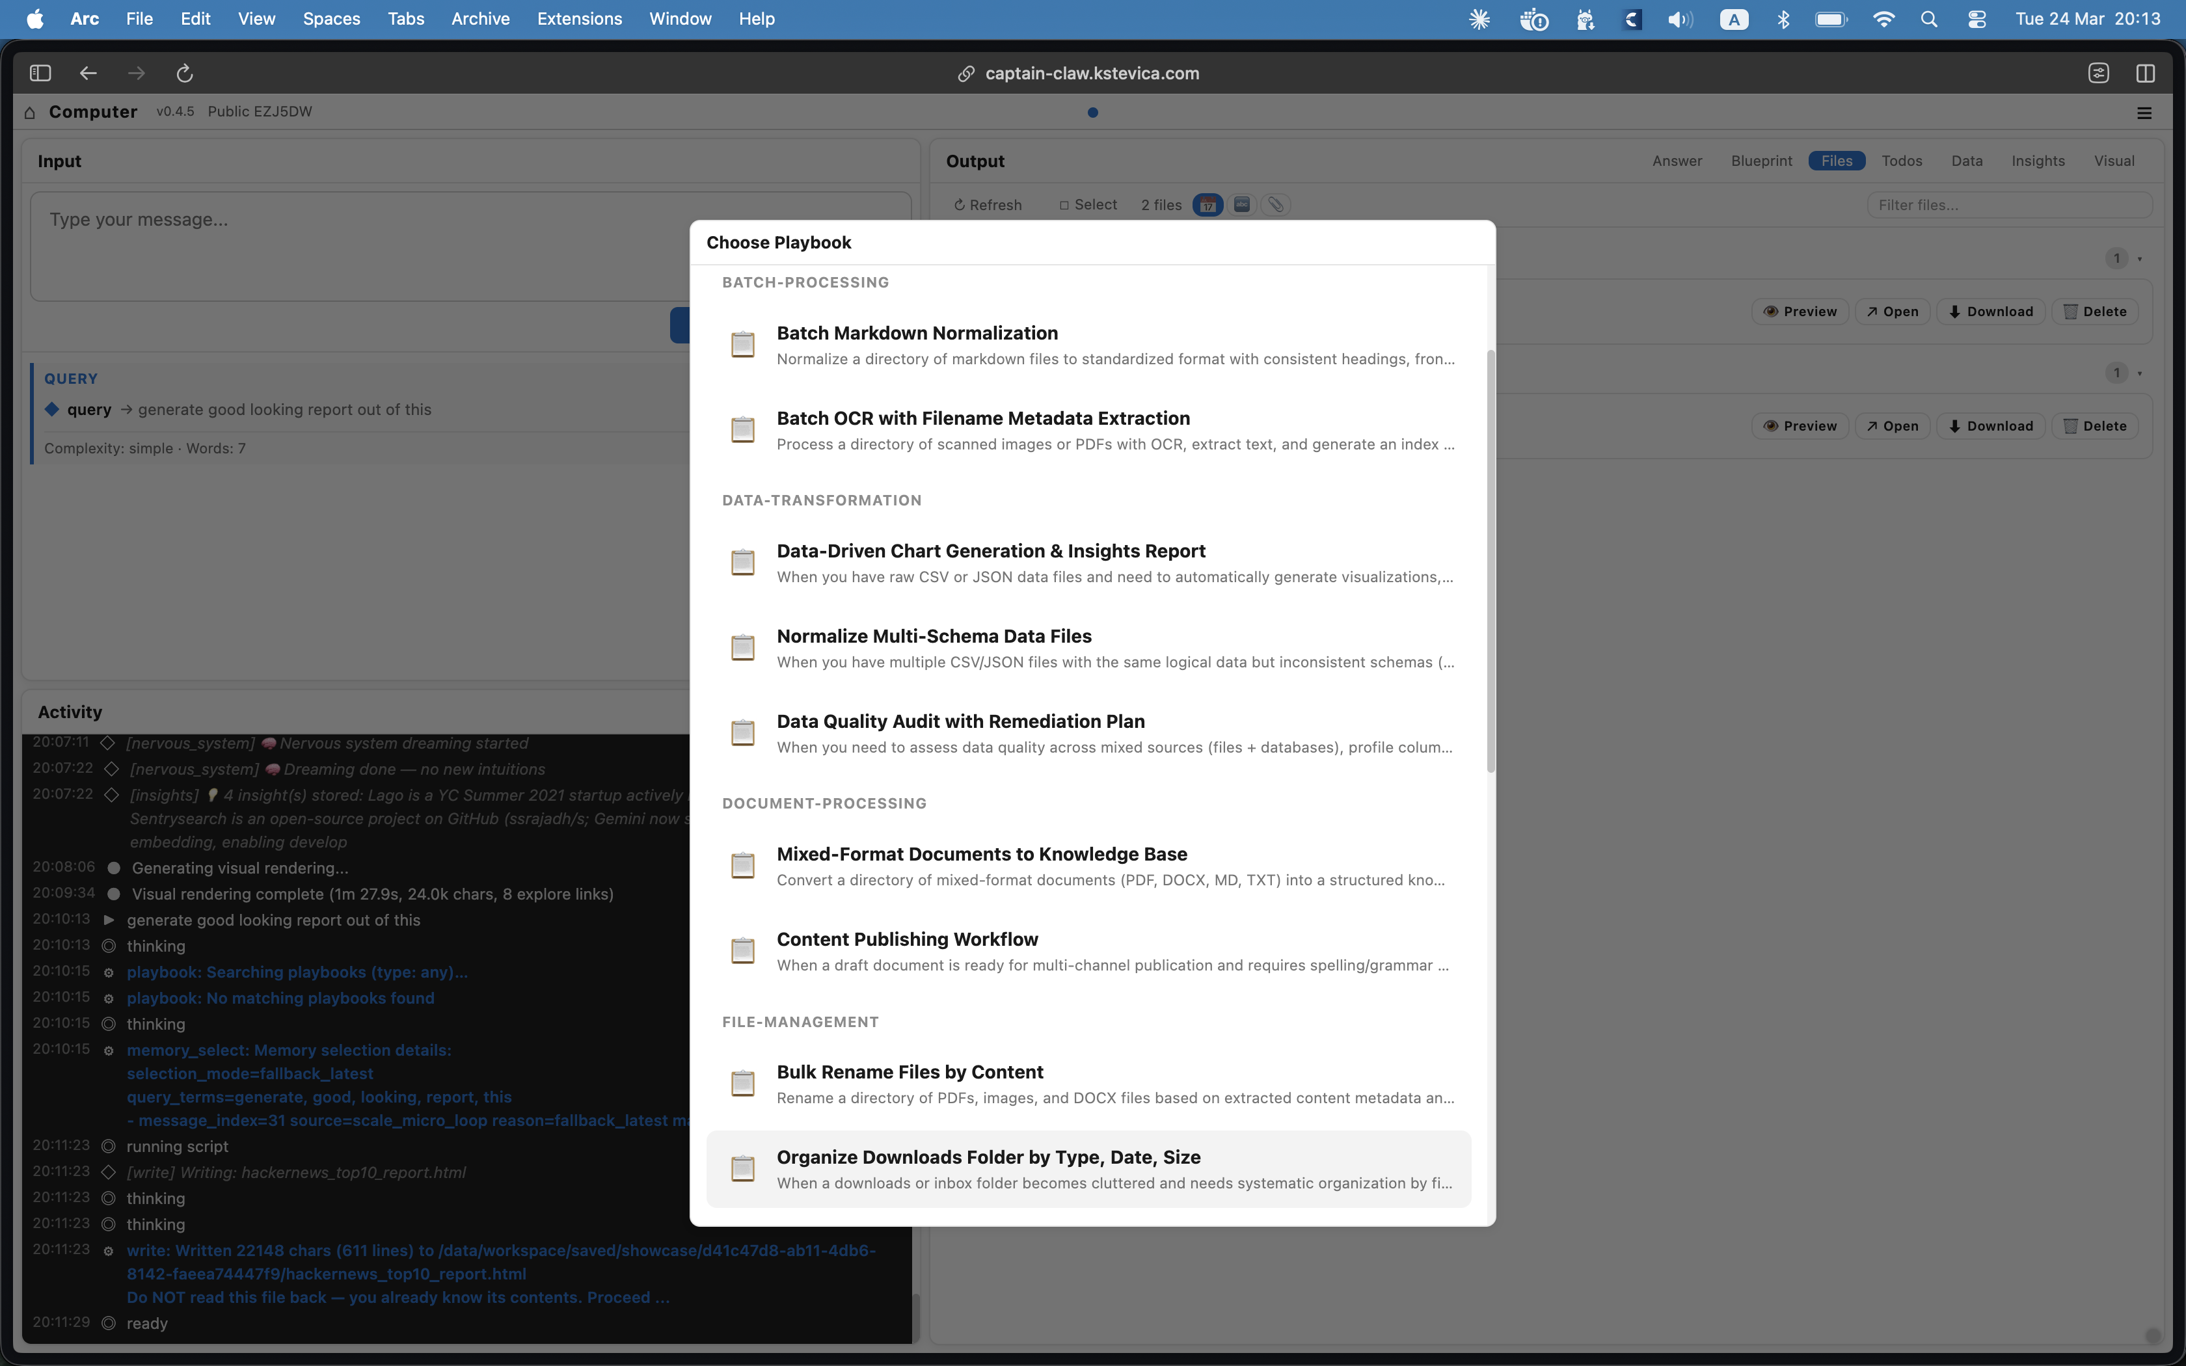This screenshot has height=1366, width=2186.
Task: Preview the first file in Output
Action: click(1800, 312)
